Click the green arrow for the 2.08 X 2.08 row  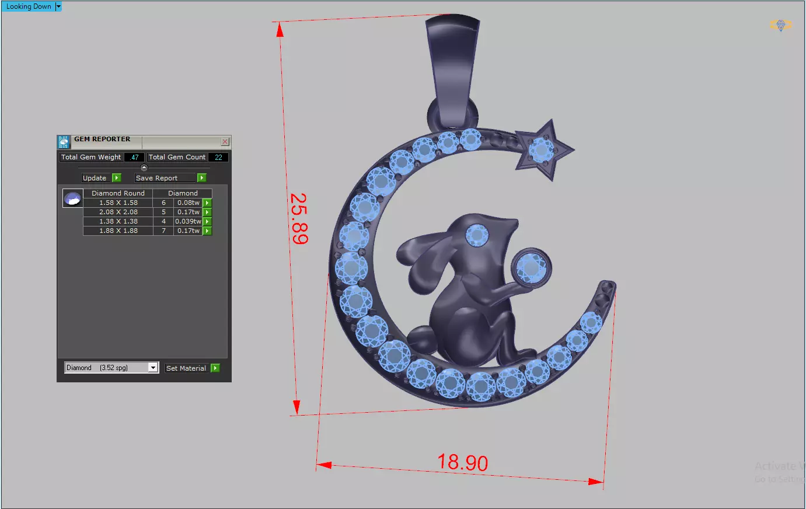(207, 212)
